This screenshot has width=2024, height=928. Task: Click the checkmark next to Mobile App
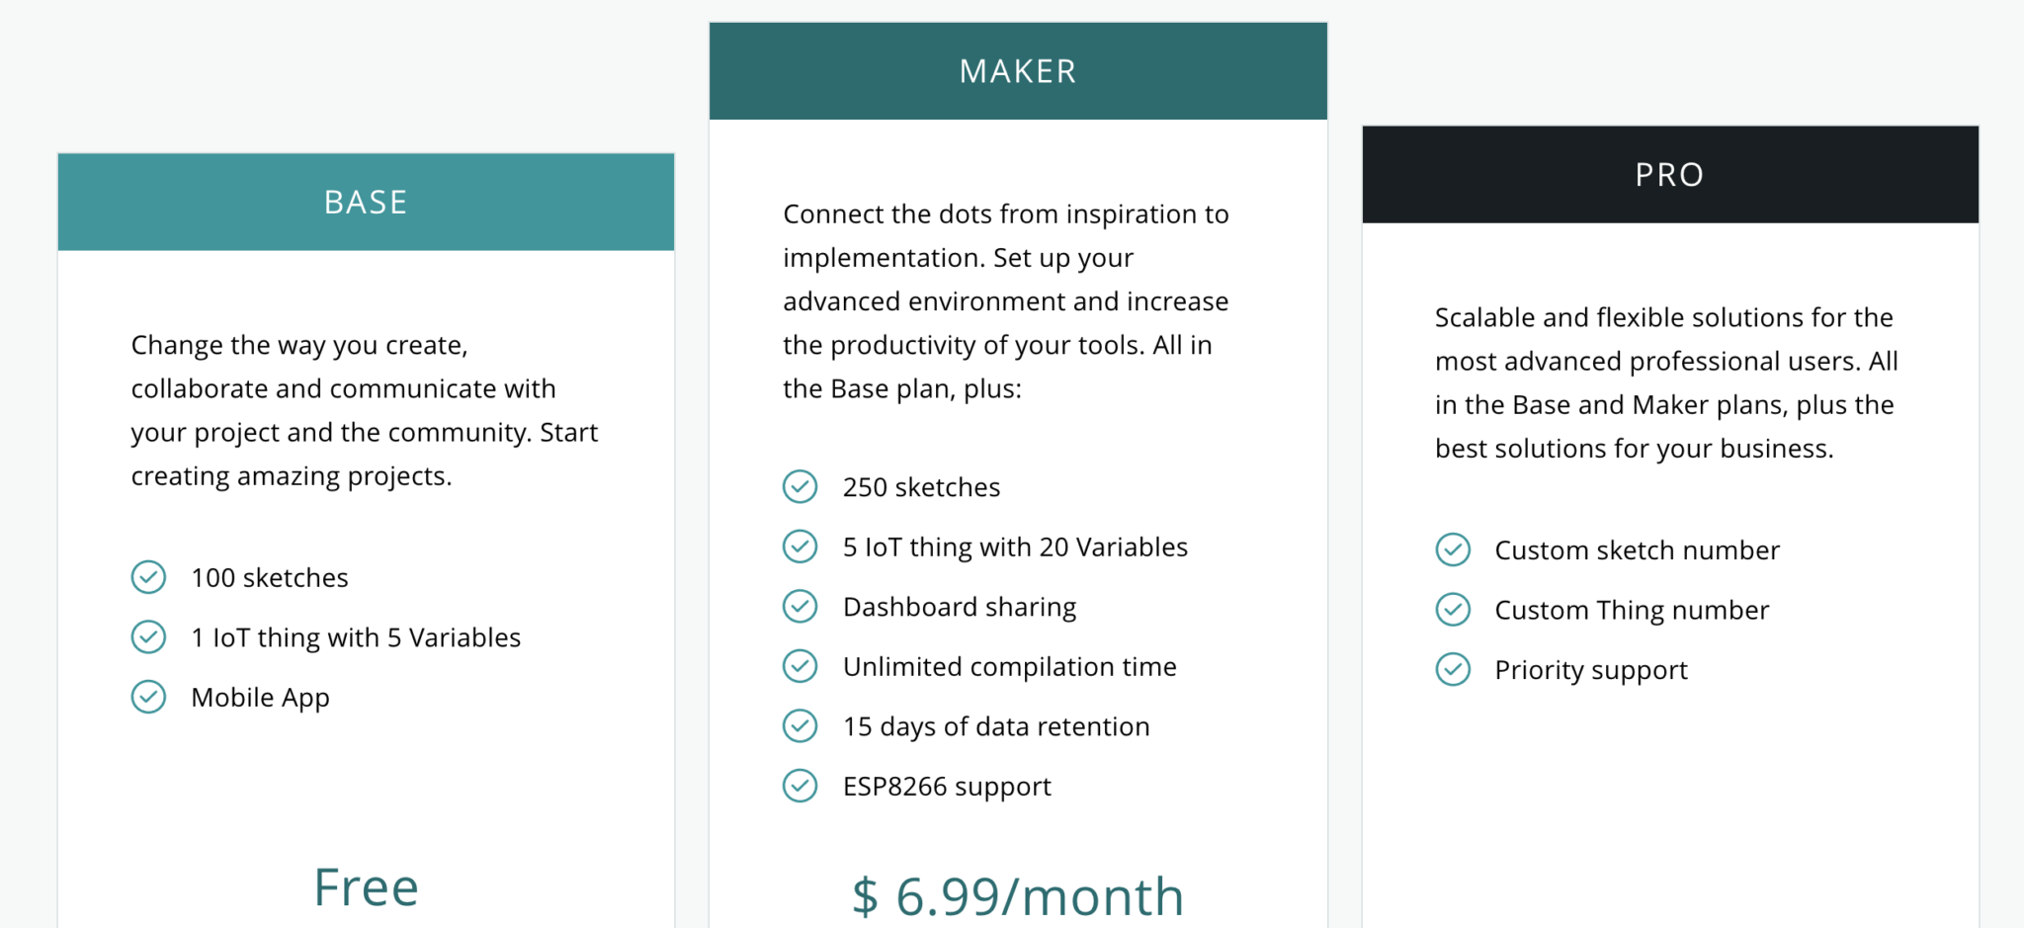pyautogui.click(x=148, y=697)
